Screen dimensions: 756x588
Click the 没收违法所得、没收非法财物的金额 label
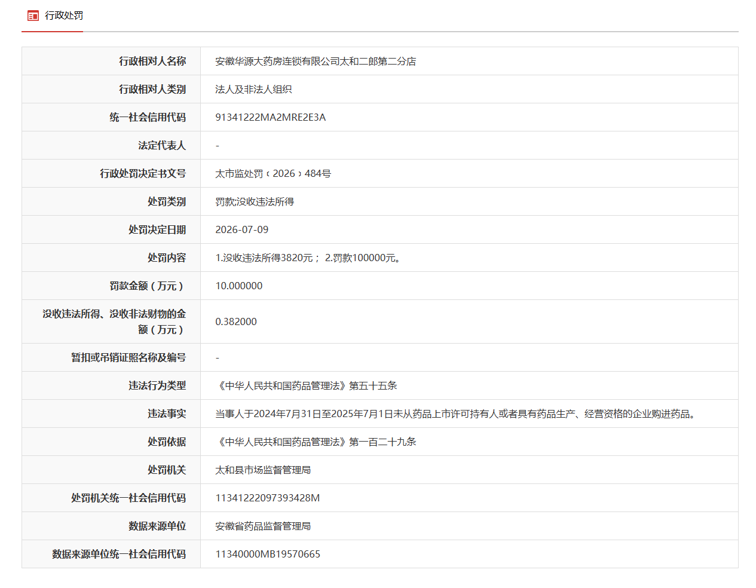114,321
